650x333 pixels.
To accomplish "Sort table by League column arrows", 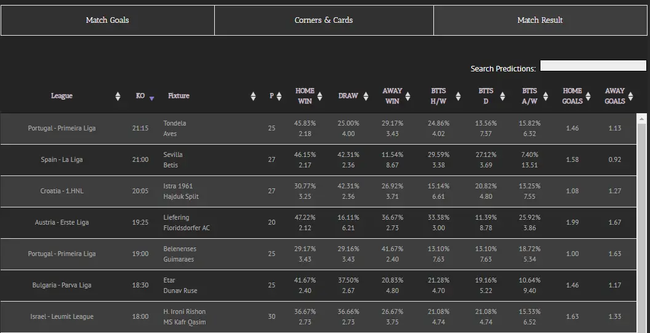I will coord(118,96).
